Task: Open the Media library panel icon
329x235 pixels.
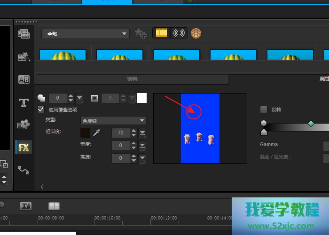Action: pos(23,34)
